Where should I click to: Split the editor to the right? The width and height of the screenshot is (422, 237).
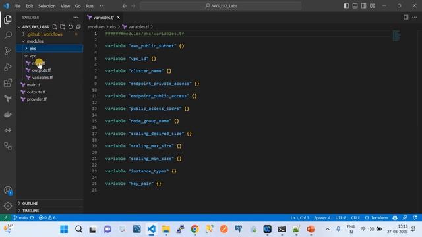pos(406,18)
